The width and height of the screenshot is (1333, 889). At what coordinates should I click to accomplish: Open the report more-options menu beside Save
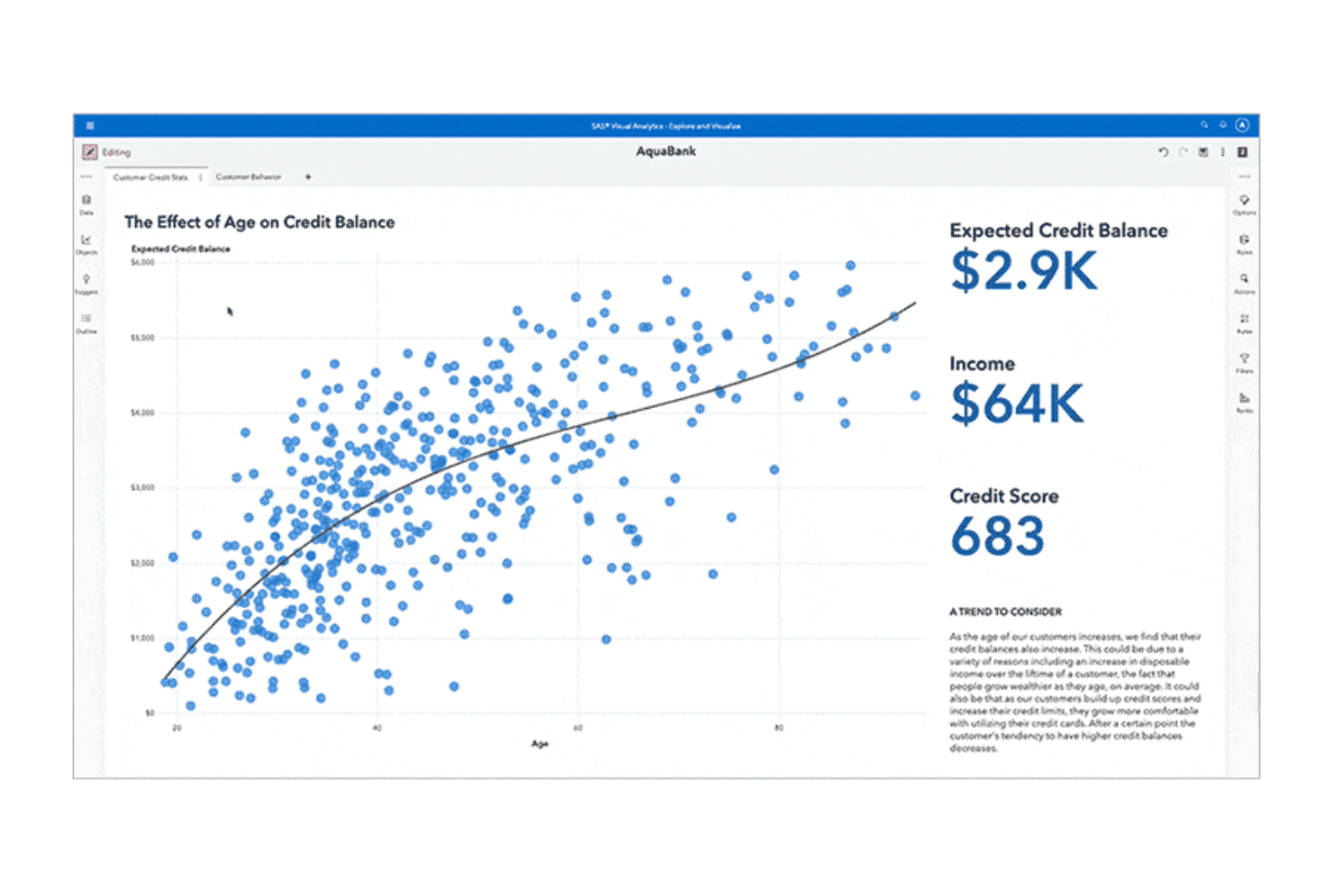1222,152
